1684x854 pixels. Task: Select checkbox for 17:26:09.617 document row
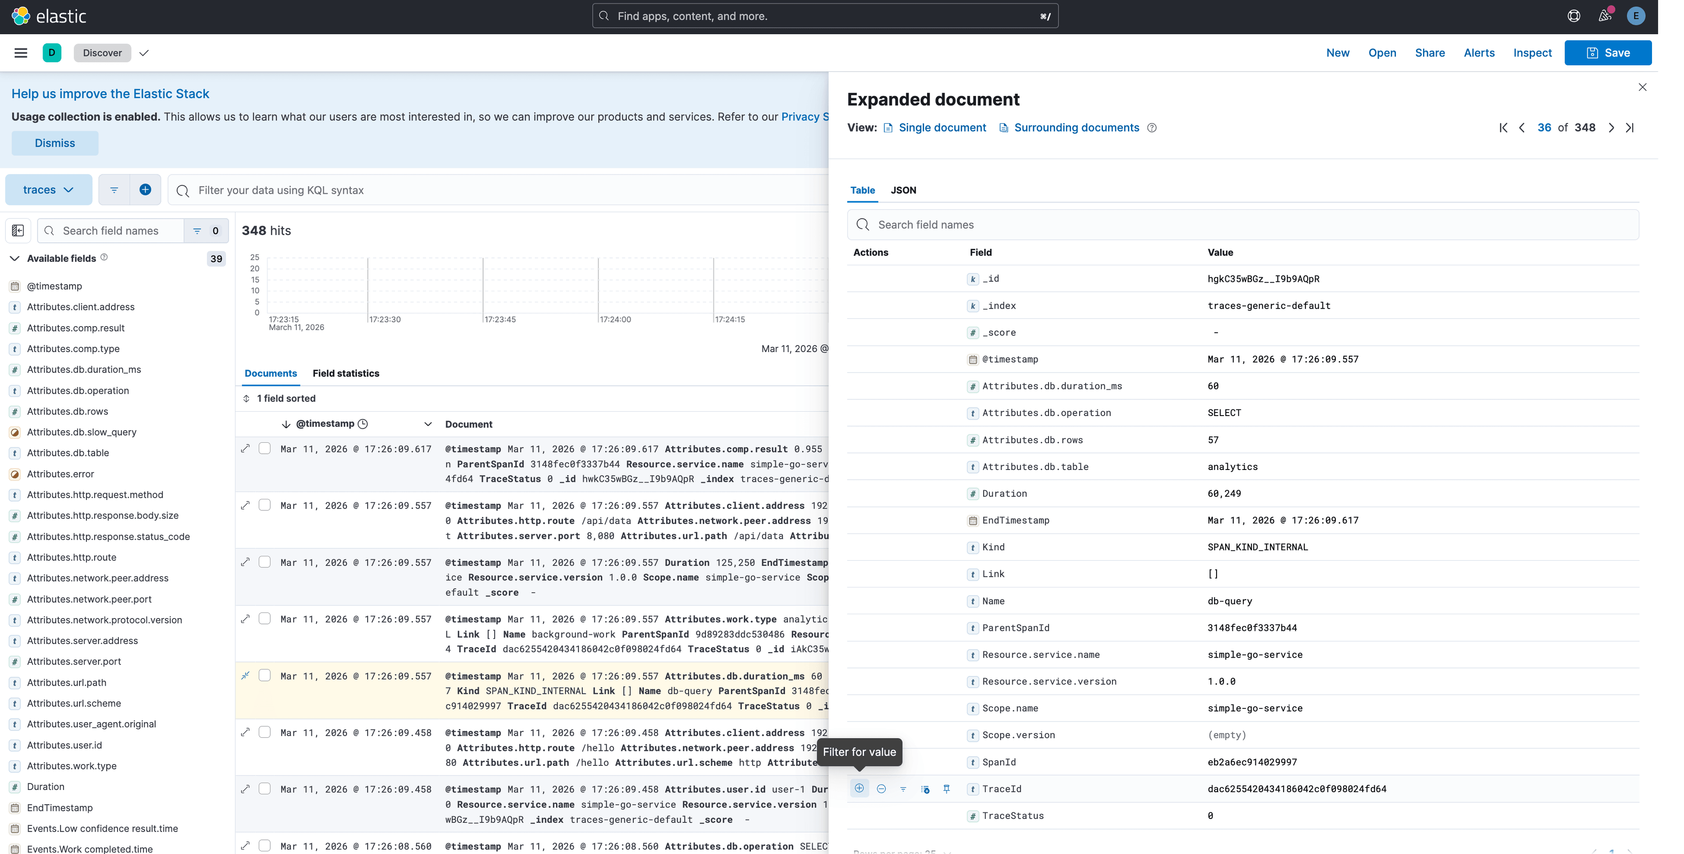[265, 448]
